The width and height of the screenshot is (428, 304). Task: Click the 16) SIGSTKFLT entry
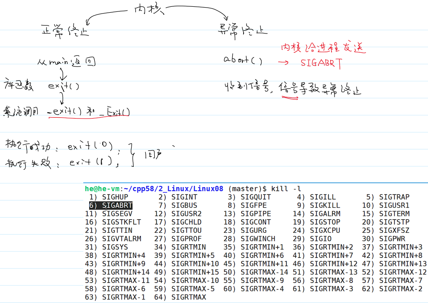click(x=113, y=222)
